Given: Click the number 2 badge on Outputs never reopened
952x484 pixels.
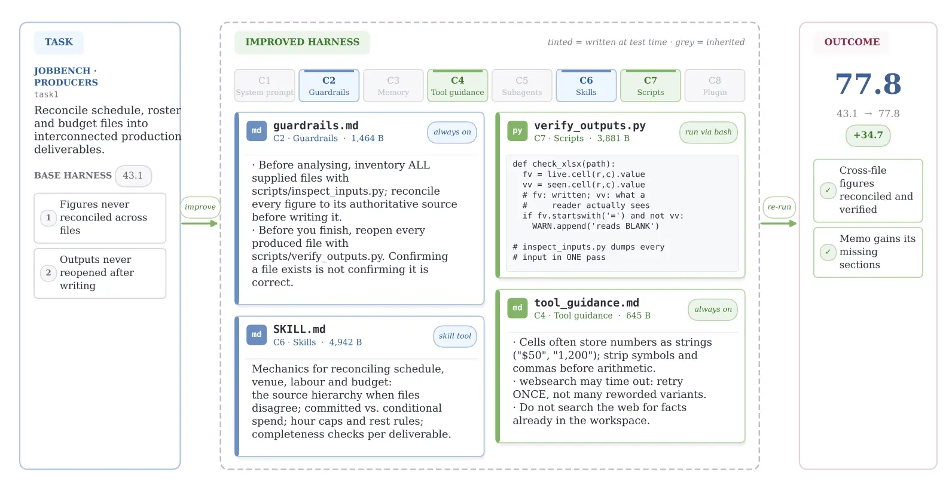Looking at the screenshot, I should 48,272.
